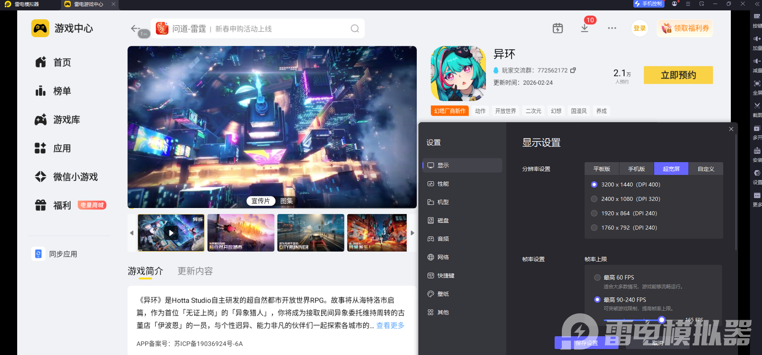Open 机型 device model settings category
The image size is (762, 355).
[462, 202]
